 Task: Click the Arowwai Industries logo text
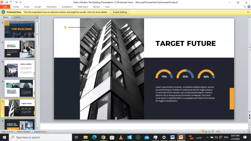(x=77, y=27)
